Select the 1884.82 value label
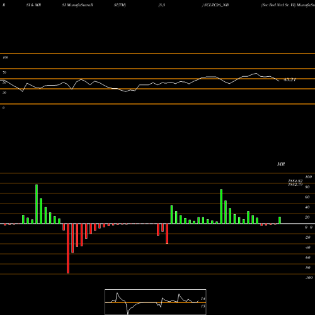 pyautogui.click(x=295, y=181)
